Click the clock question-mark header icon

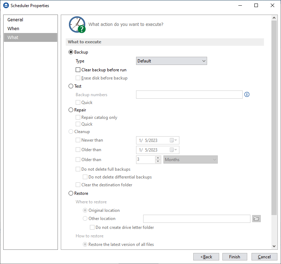(77, 24)
